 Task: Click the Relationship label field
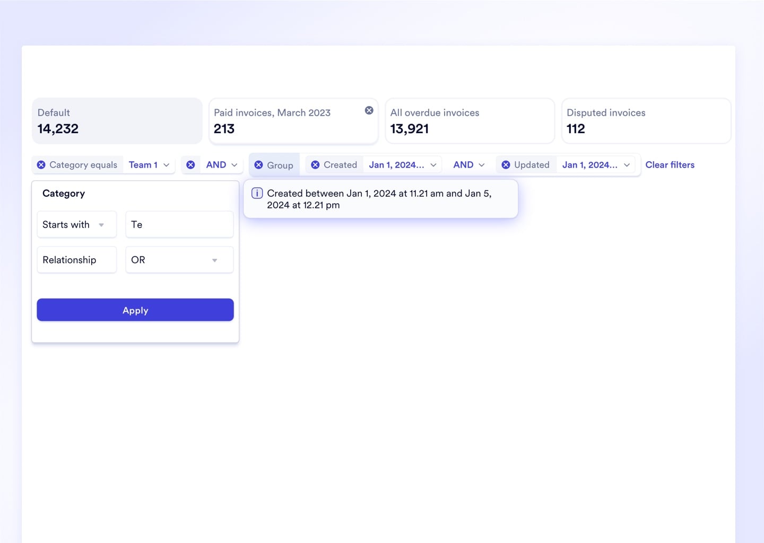(x=76, y=260)
